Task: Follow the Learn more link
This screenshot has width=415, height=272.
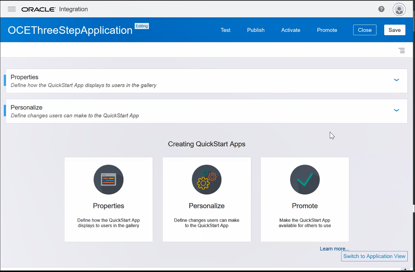Action: pos(335,249)
